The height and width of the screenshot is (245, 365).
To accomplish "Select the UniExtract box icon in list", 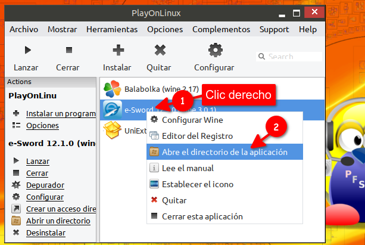I will tap(112, 131).
